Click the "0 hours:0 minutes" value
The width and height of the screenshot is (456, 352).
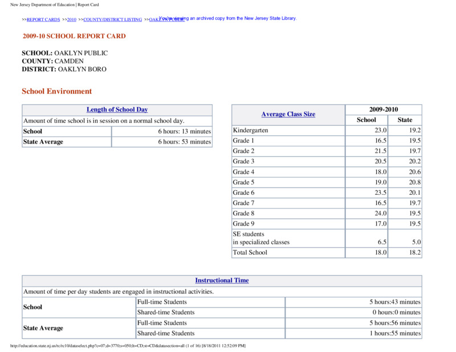396,313
